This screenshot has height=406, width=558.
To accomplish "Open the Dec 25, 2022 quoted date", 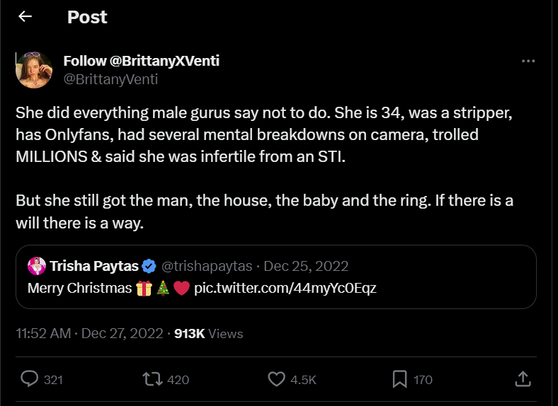I will [x=306, y=266].
